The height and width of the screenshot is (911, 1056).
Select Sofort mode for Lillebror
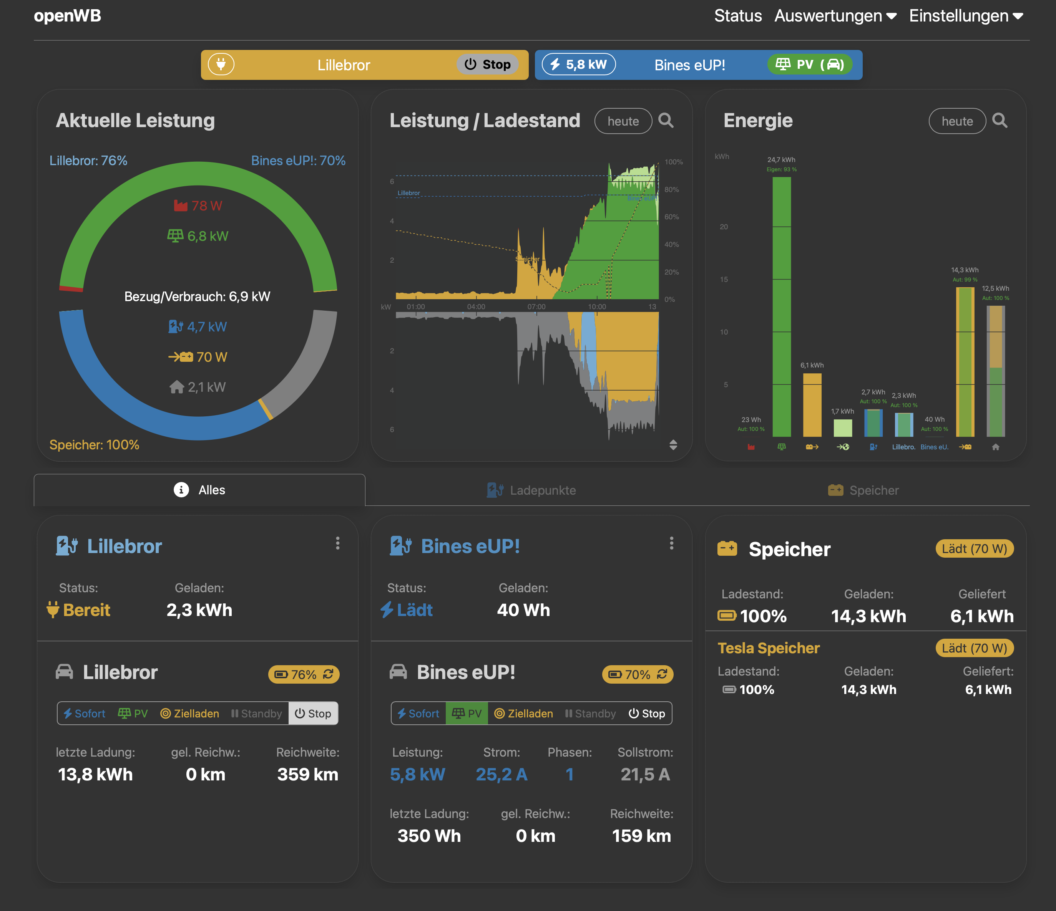pyautogui.click(x=85, y=713)
